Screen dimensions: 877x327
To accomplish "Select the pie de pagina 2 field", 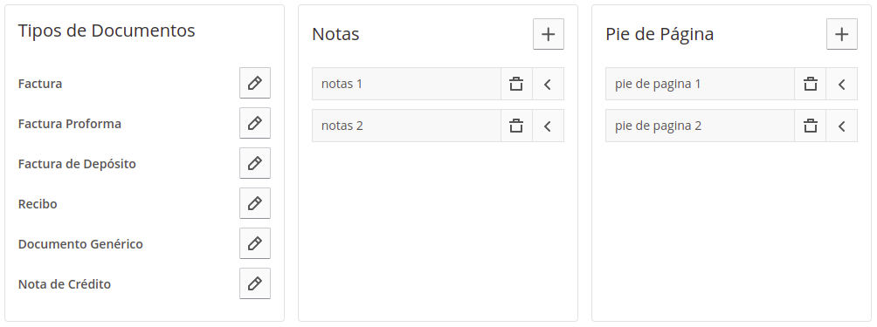I will click(x=701, y=126).
